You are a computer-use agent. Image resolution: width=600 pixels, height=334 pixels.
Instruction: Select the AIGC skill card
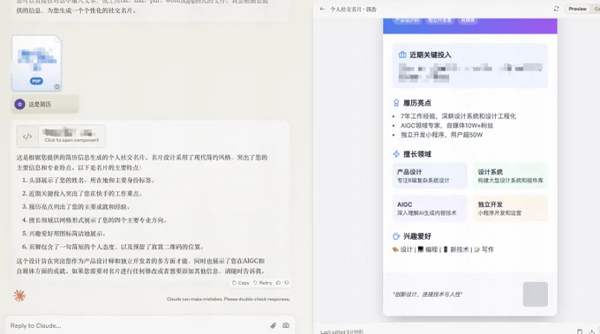(x=430, y=208)
